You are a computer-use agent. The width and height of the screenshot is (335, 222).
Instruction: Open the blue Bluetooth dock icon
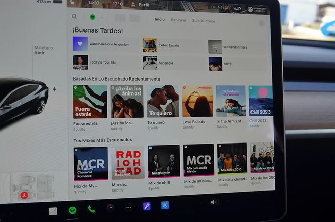(x=165, y=205)
